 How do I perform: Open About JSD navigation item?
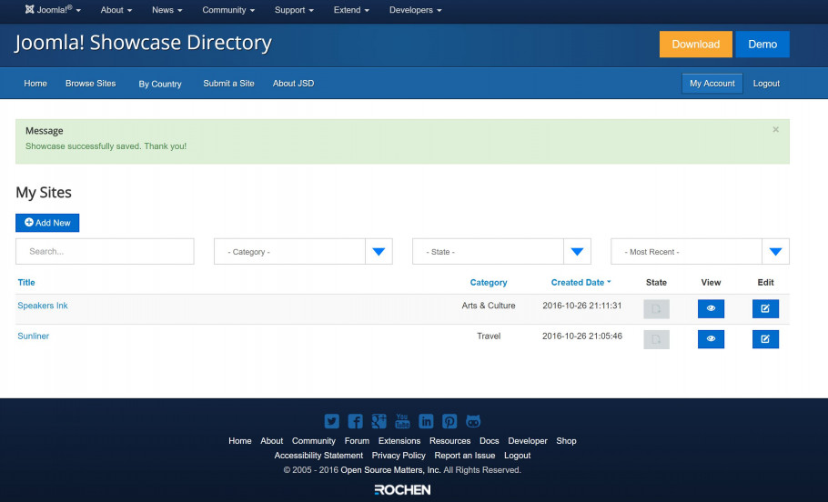click(293, 84)
